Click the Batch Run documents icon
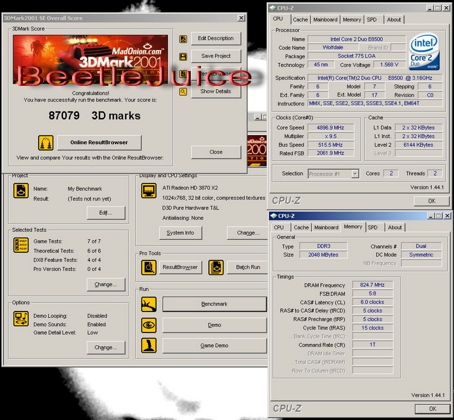Viewport: 454px width, 420px height. click(216, 267)
